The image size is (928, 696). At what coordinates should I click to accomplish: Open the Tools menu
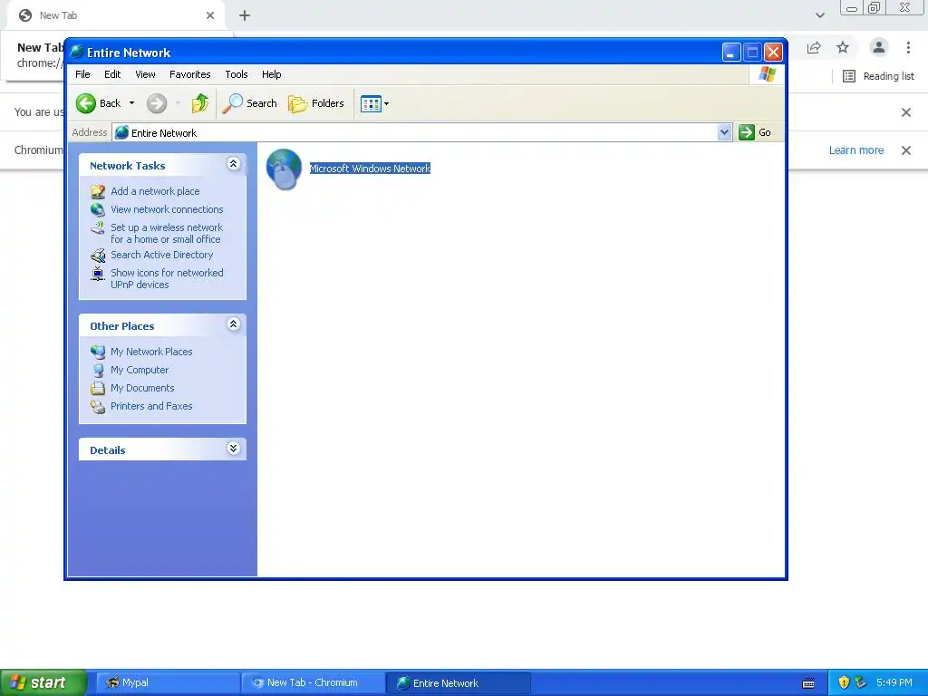click(237, 74)
